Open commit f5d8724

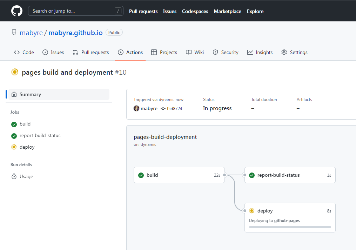click(x=174, y=109)
